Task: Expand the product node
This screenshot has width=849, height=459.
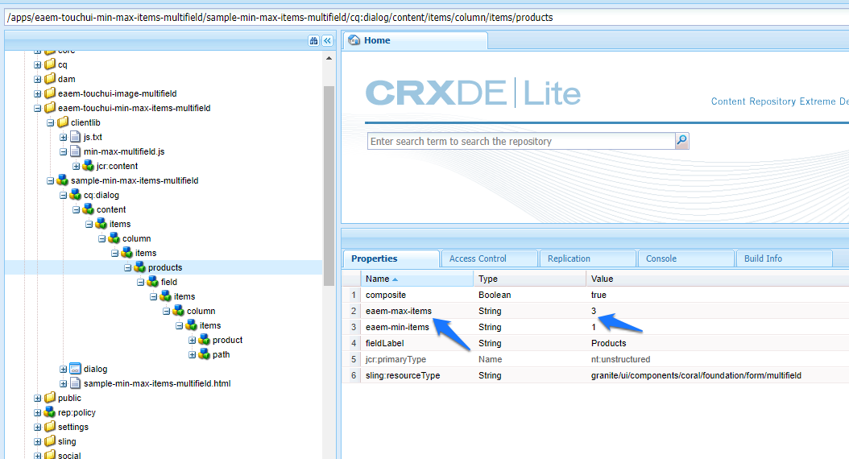Action: (x=193, y=341)
